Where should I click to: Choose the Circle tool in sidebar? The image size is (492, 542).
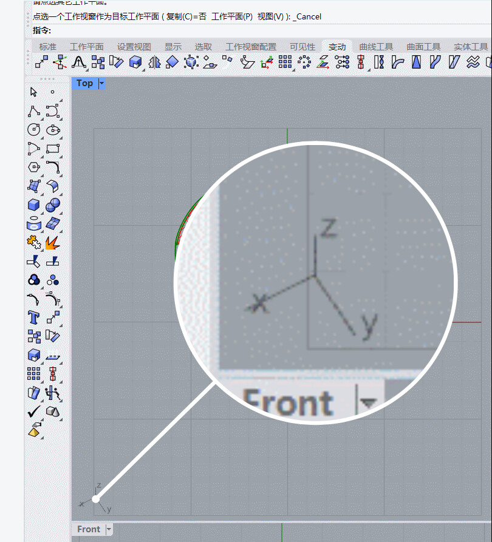pos(33,130)
